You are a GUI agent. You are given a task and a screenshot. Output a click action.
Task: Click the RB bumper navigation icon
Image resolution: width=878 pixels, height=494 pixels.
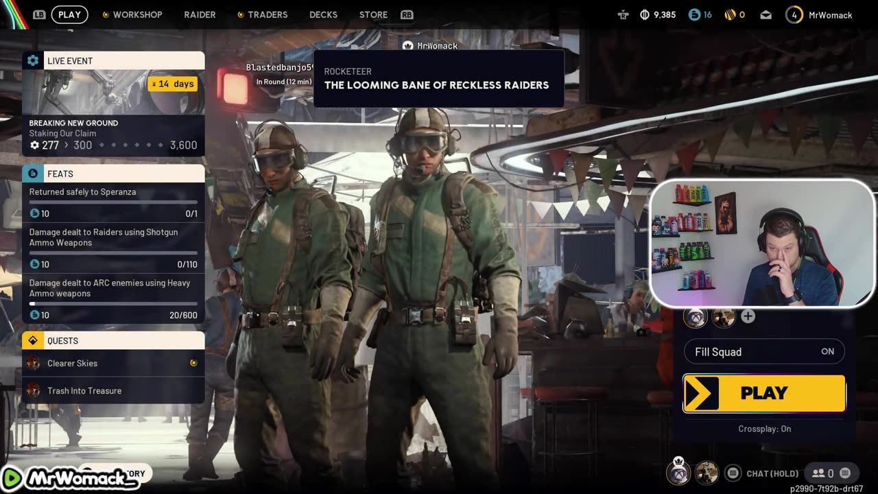coord(407,14)
